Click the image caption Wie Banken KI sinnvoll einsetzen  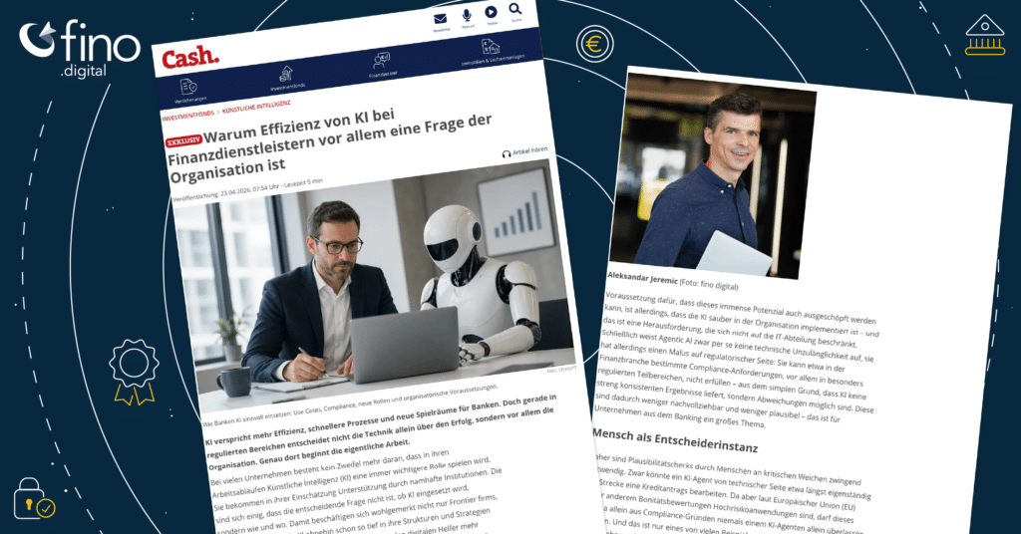350,406
